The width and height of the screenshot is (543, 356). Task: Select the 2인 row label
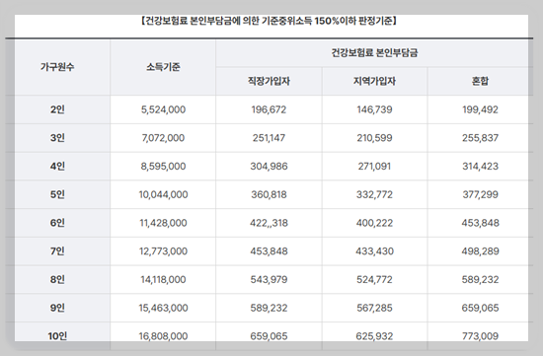pyautogui.click(x=57, y=109)
